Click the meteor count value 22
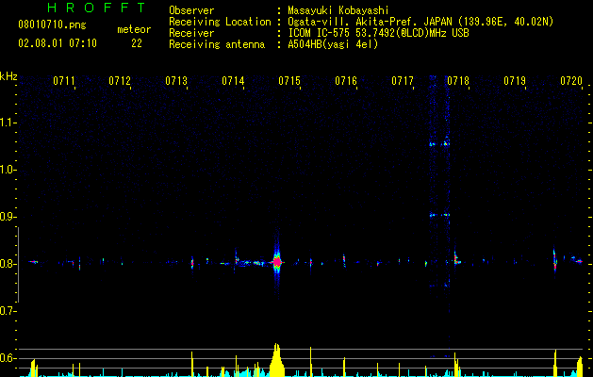 click(x=137, y=43)
